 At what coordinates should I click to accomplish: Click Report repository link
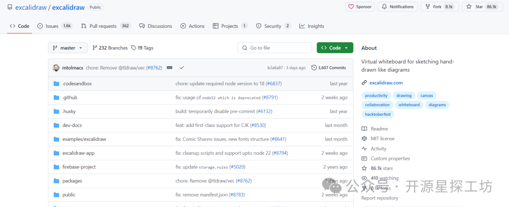pos(380,198)
